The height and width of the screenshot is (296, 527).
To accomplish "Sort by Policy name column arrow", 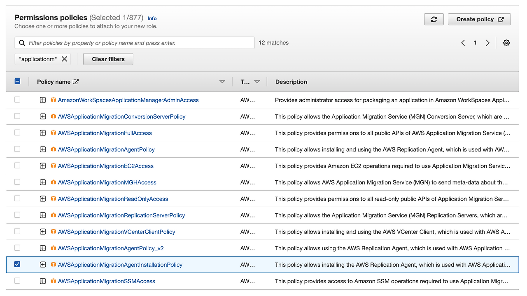I will pyautogui.click(x=222, y=82).
